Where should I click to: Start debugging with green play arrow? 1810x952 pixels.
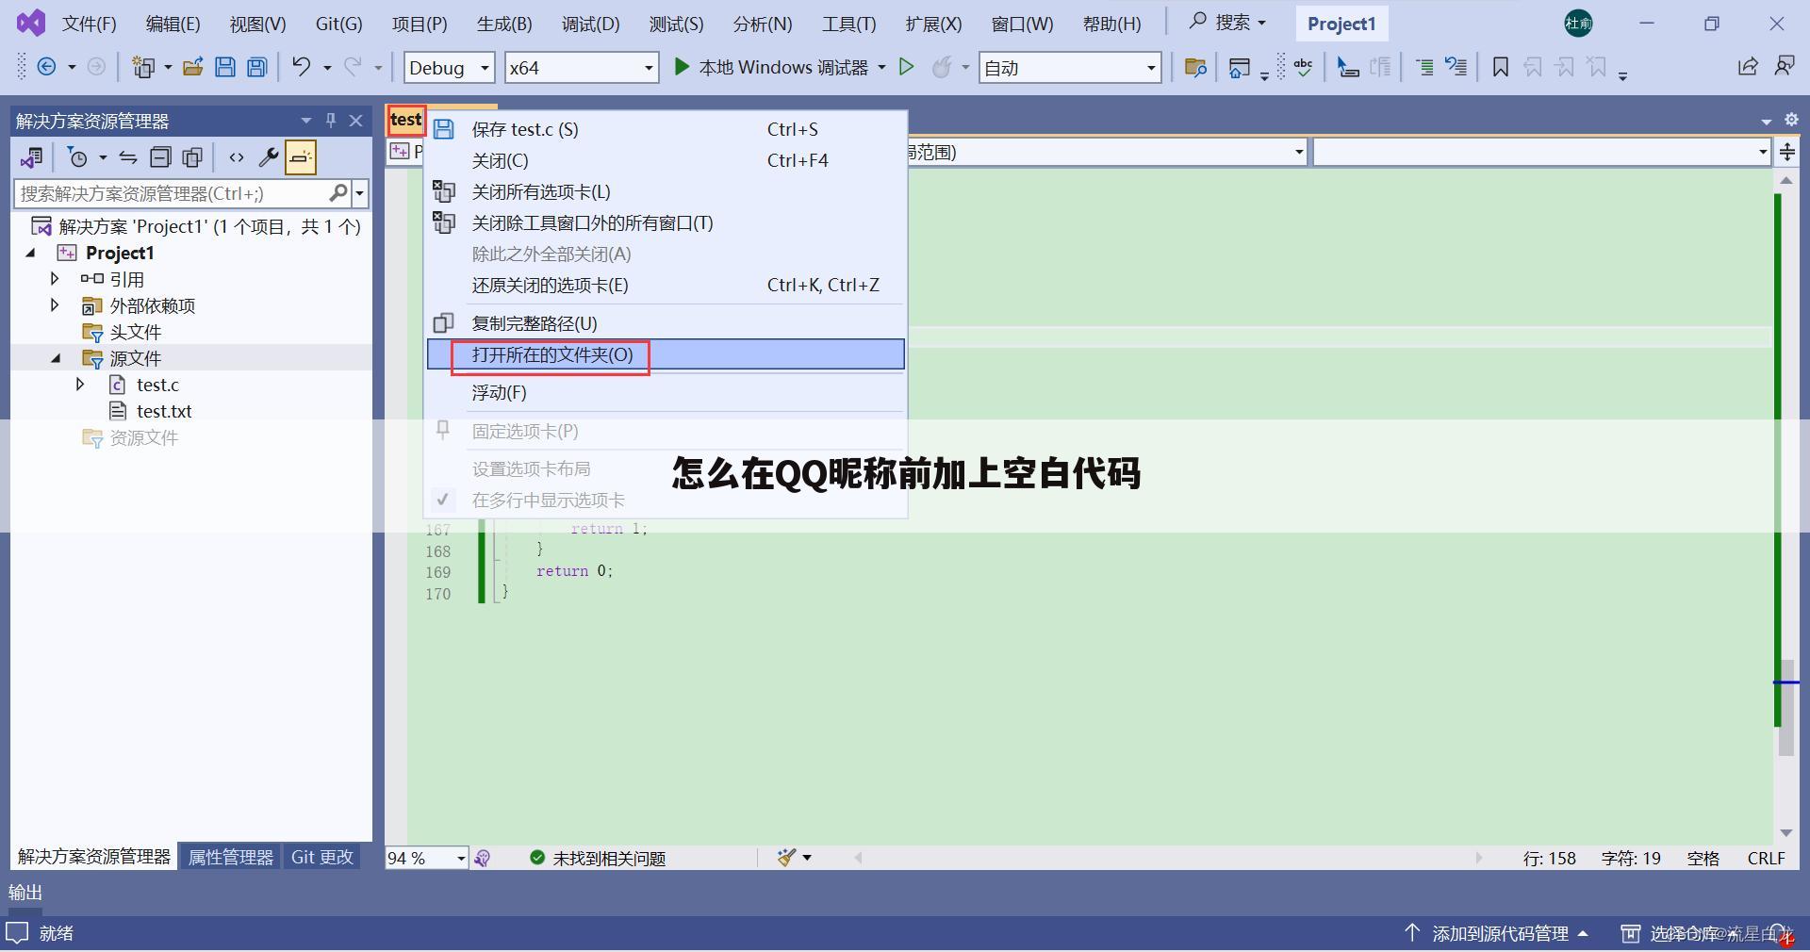coord(682,67)
